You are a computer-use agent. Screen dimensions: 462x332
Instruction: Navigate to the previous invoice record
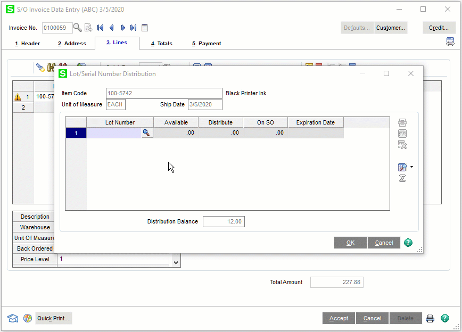pos(111,28)
